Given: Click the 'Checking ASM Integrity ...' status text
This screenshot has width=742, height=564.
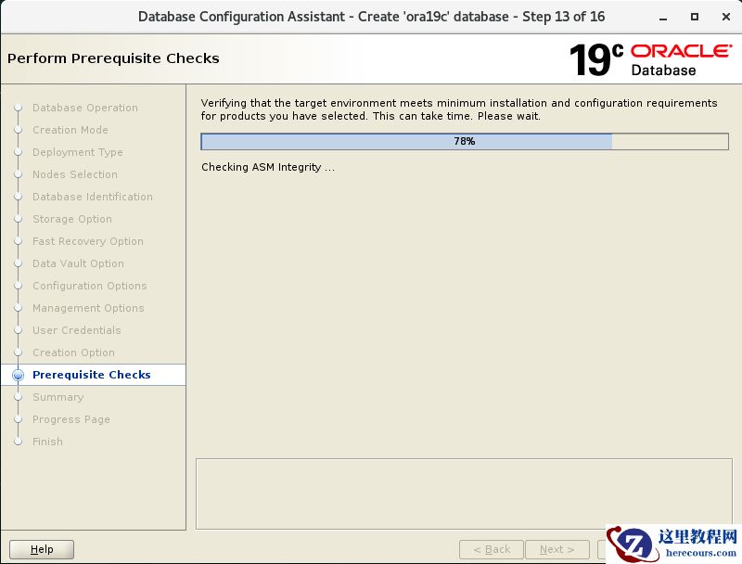Looking at the screenshot, I should pos(268,167).
